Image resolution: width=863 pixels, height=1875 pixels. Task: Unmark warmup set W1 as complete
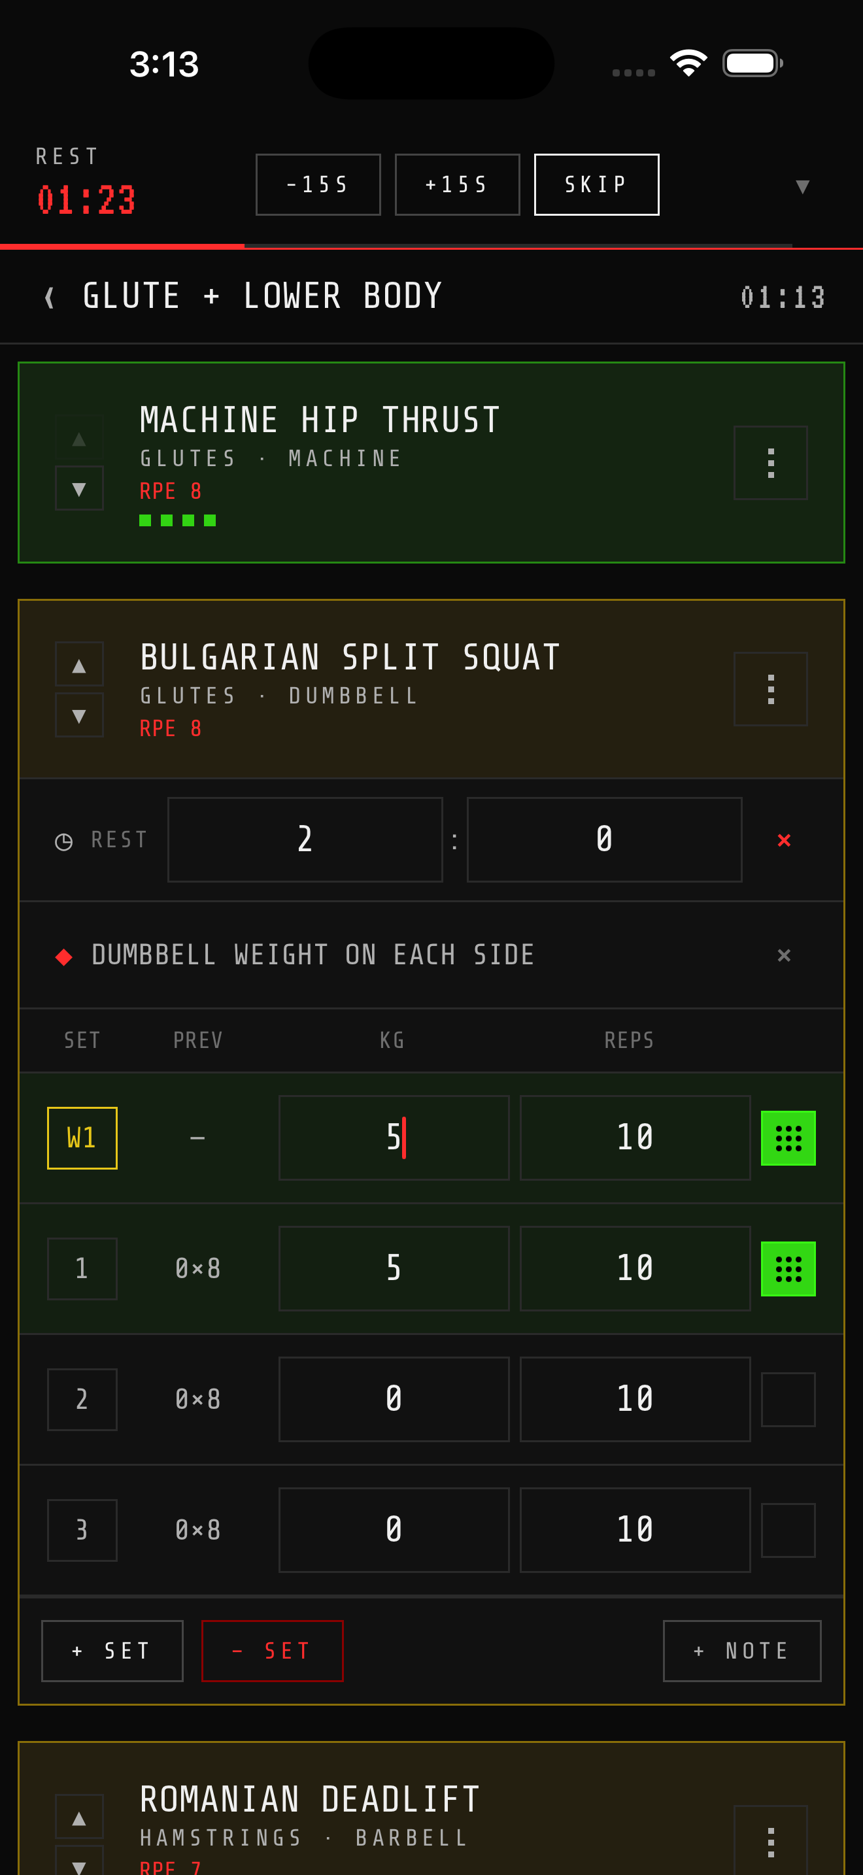pyautogui.click(x=788, y=1137)
